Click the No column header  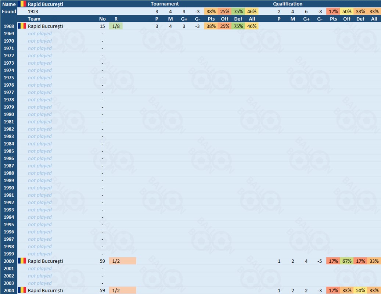(103, 19)
